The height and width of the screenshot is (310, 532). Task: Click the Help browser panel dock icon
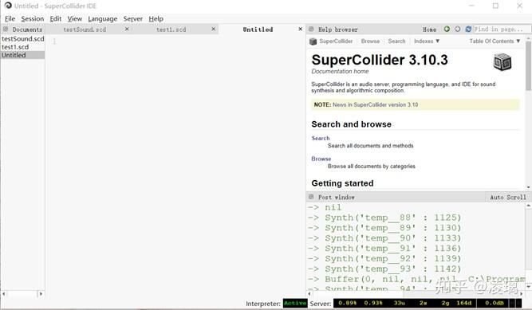tap(311, 29)
